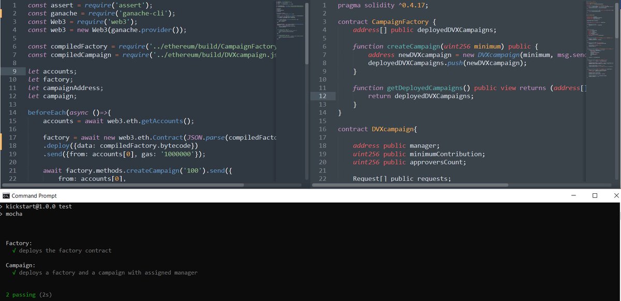Minimize the Command Prompt window

(573, 196)
